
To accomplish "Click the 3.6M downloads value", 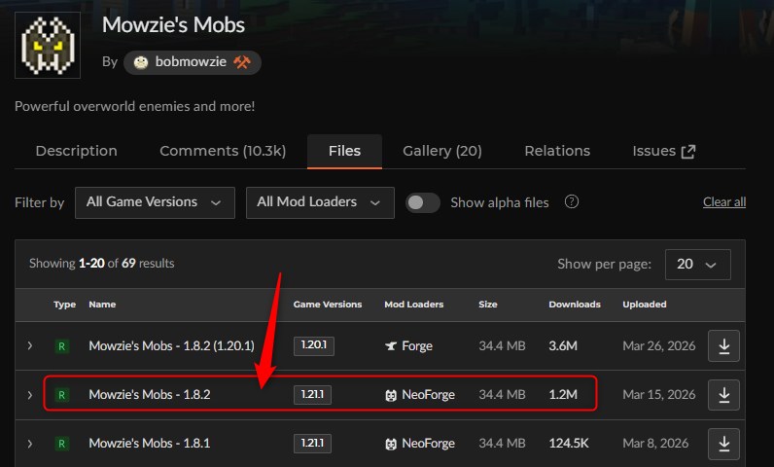I will point(563,345).
